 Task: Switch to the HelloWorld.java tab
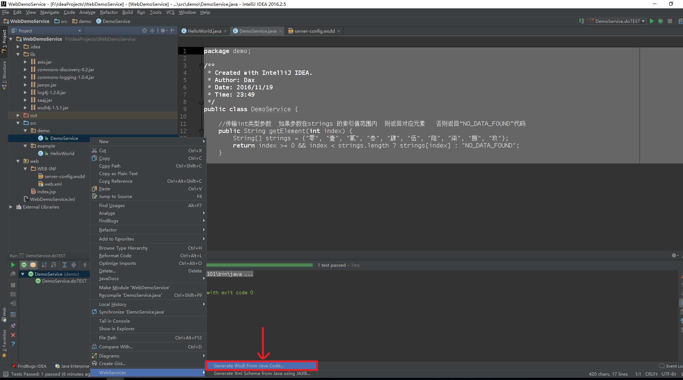click(204, 31)
